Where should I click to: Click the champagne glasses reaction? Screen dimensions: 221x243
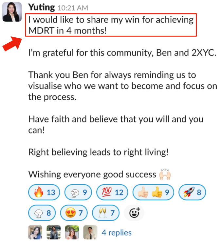point(106,213)
